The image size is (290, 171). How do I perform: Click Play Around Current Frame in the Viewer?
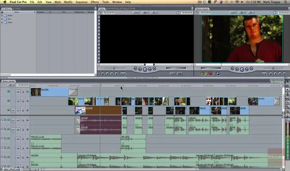(x=150, y=69)
